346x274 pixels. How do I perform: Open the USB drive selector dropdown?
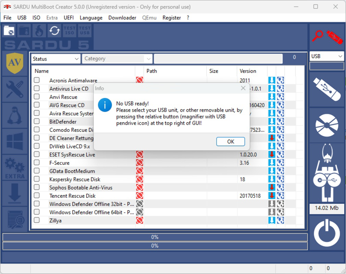(x=326, y=56)
